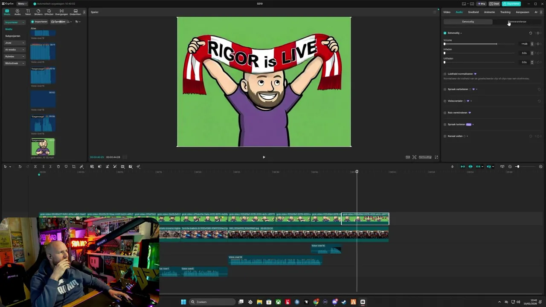Image resolution: width=546 pixels, height=307 pixels.
Task: Open the media filter dropdown
Action: click(x=78, y=22)
